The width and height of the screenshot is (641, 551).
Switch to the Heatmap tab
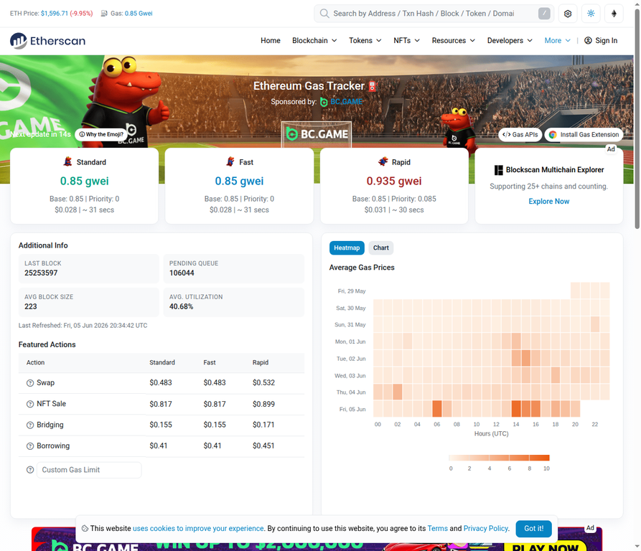[x=347, y=248]
